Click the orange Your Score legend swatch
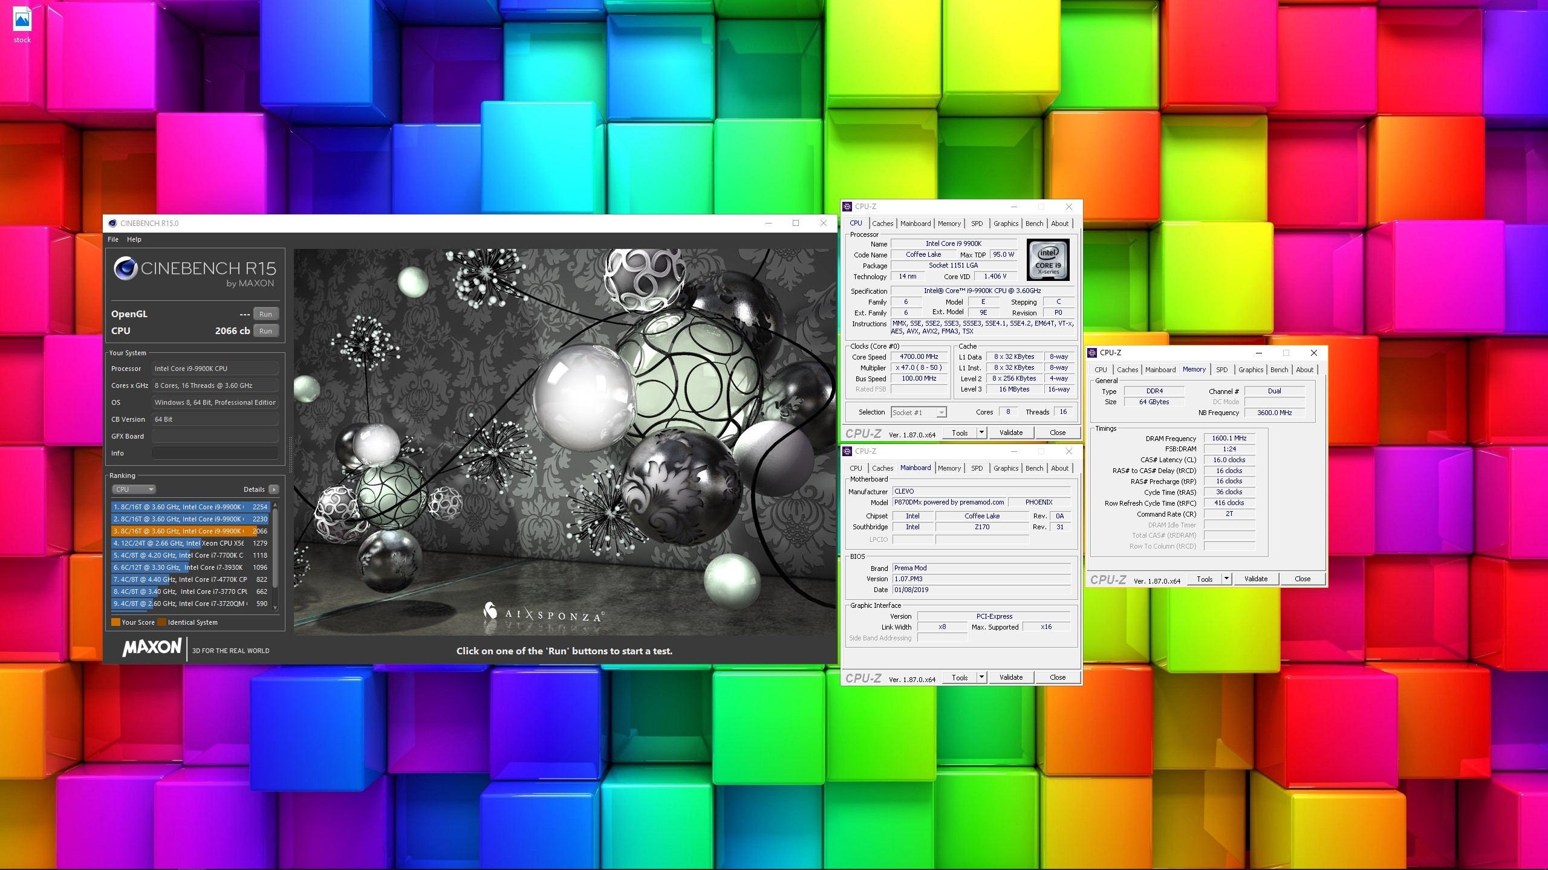The height and width of the screenshot is (870, 1548). [x=115, y=622]
